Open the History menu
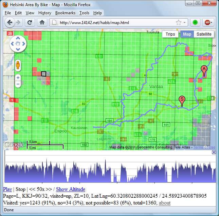 (44, 13)
